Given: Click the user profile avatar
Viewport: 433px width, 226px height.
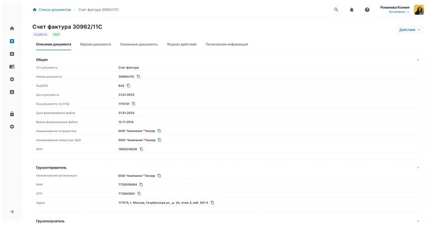Looking at the screenshot, I should pos(419,10).
